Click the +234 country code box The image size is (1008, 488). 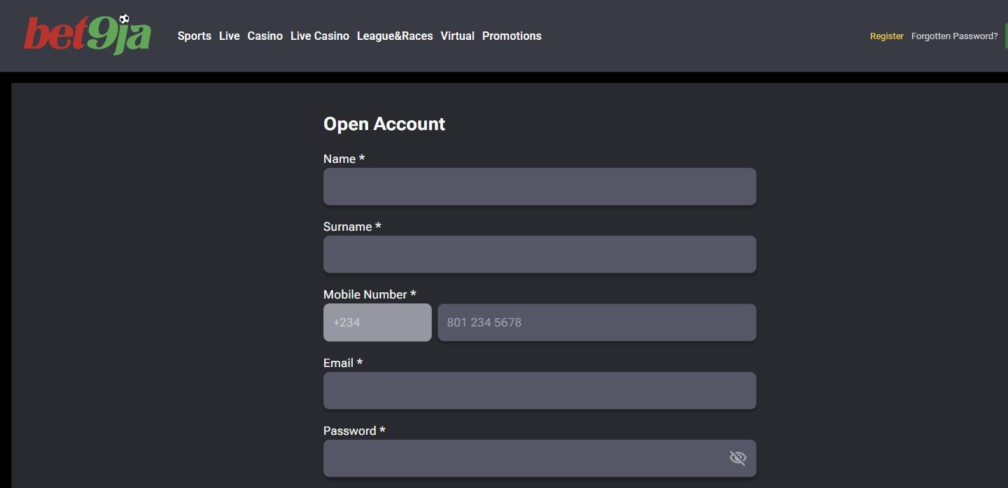pyautogui.click(x=377, y=322)
